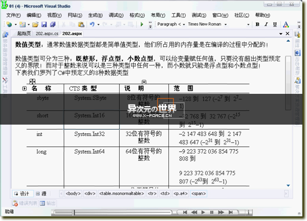Skip to start in video player controls
Screen dimensions: 307x221
point(185,212)
